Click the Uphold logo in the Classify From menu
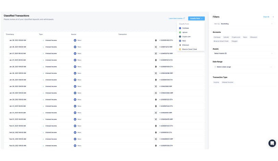Screen dimensions: 278x161 click(x=180, y=32)
